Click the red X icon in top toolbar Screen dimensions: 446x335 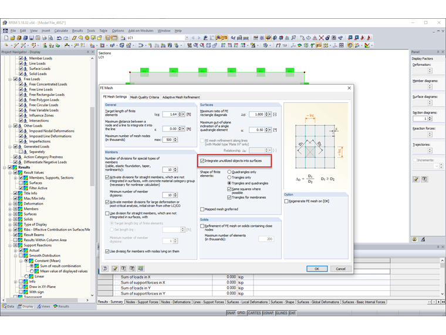[x=321, y=38]
